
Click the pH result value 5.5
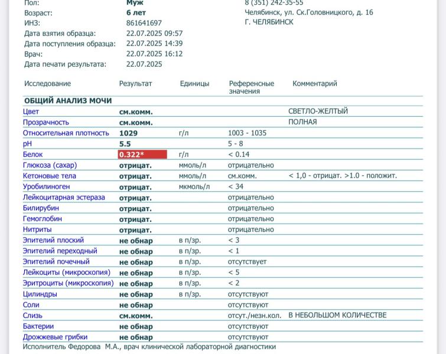125,144
